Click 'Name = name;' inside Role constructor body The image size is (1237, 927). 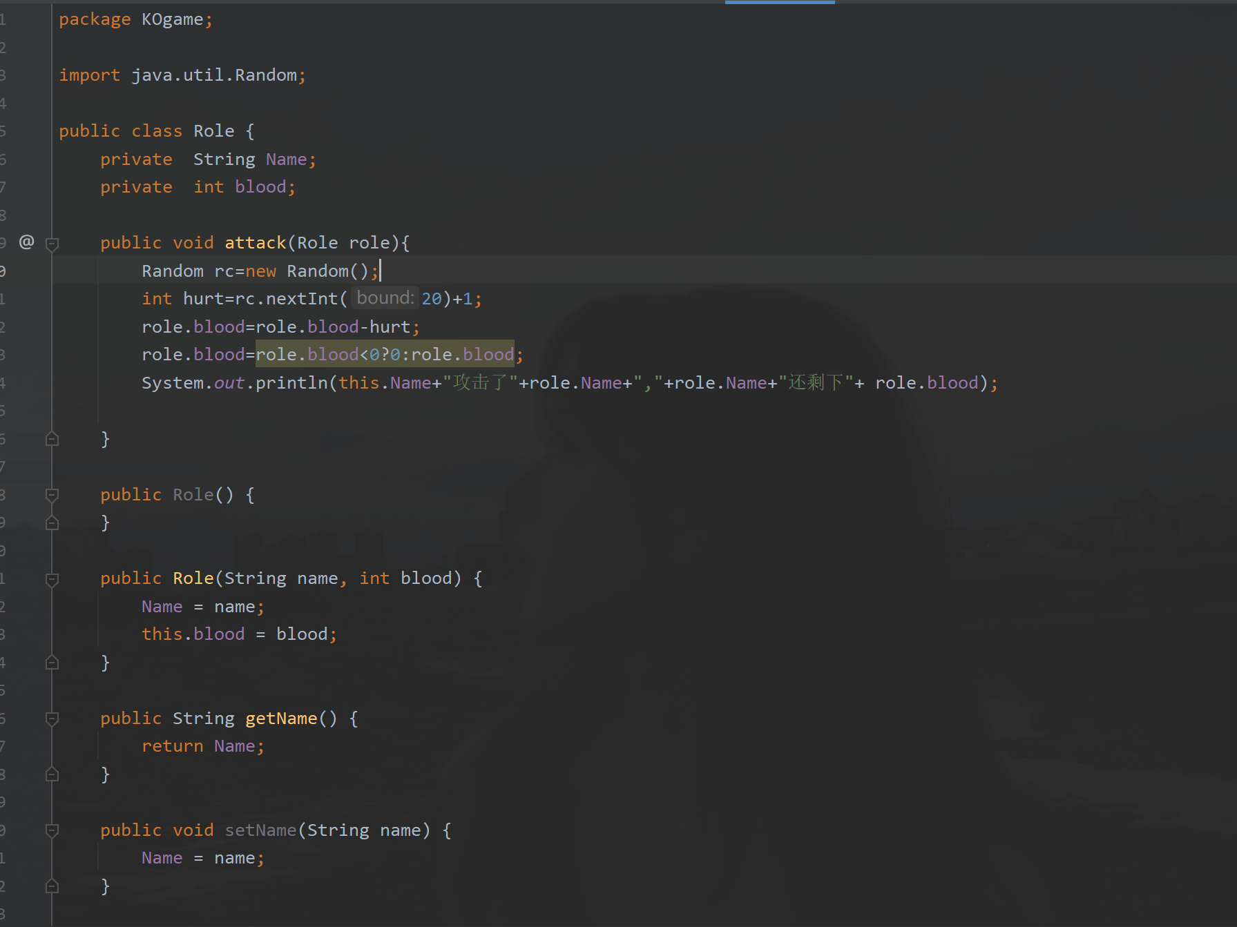[x=203, y=607]
